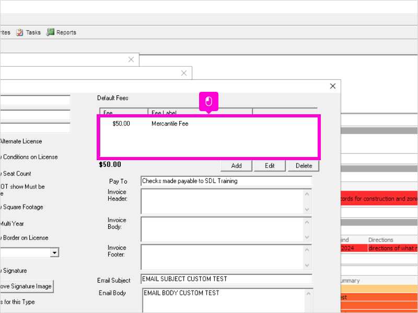The height and width of the screenshot is (313, 418).
Task: Close the topmost background tab panel
Action: pos(131,59)
